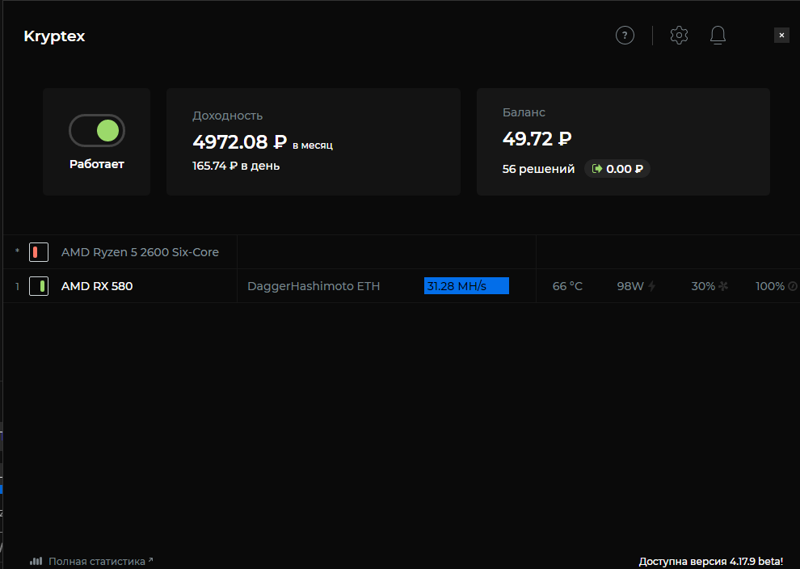Open notifications bell icon
This screenshot has height=569, width=800.
(718, 36)
